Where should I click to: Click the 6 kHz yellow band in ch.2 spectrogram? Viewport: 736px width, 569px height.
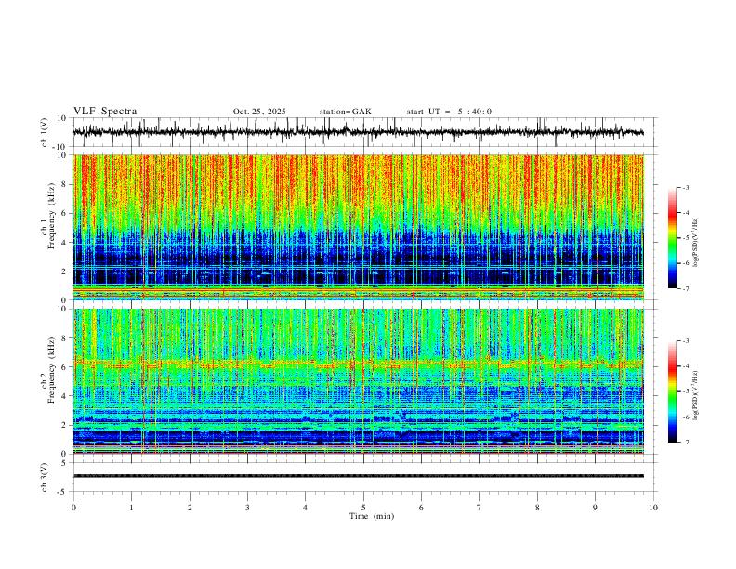[358, 364]
